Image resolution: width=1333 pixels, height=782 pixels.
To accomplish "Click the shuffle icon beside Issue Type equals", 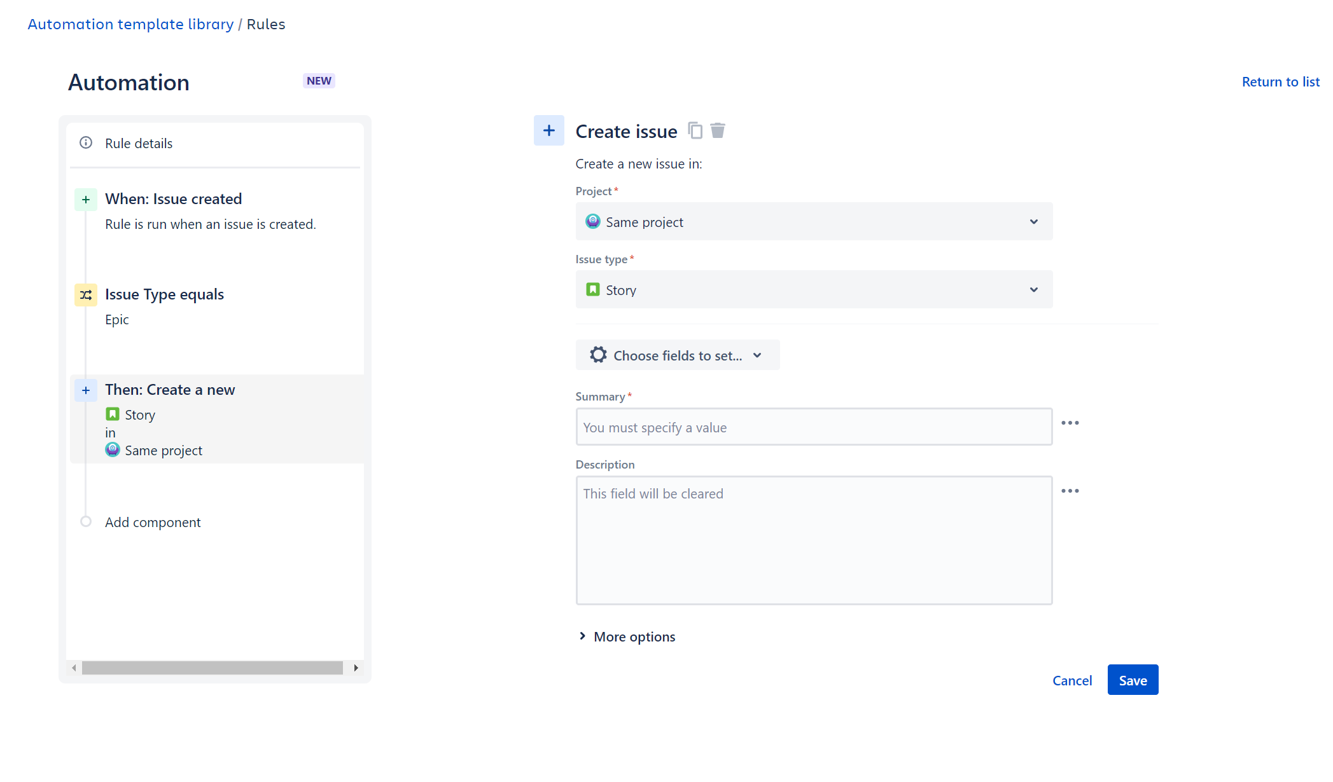I will pos(85,294).
